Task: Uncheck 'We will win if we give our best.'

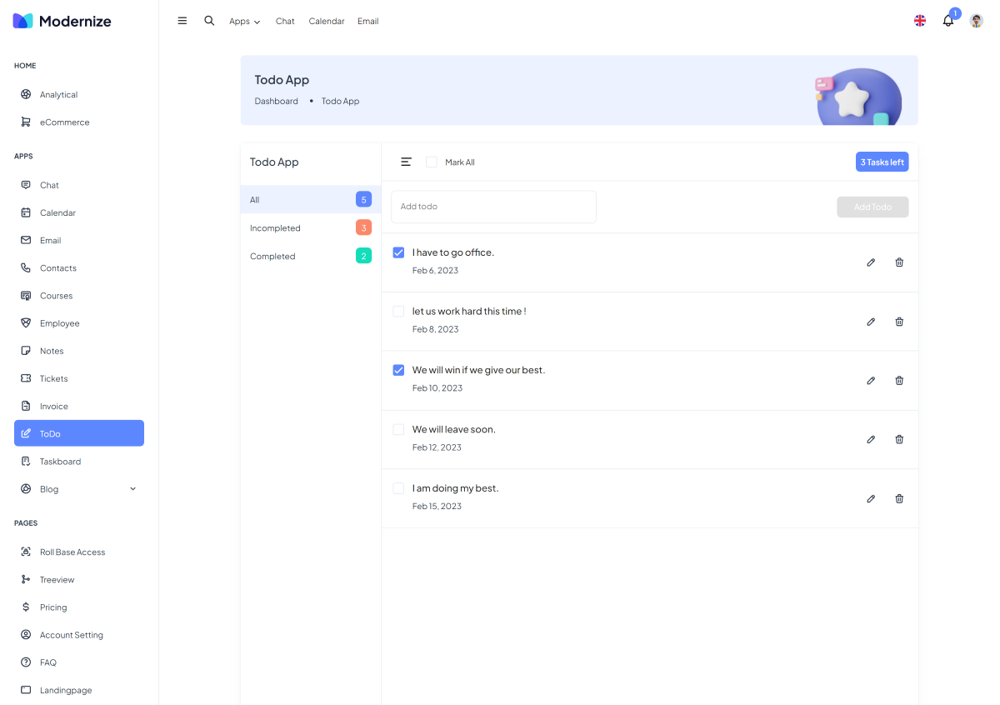Action: click(398, 370)
